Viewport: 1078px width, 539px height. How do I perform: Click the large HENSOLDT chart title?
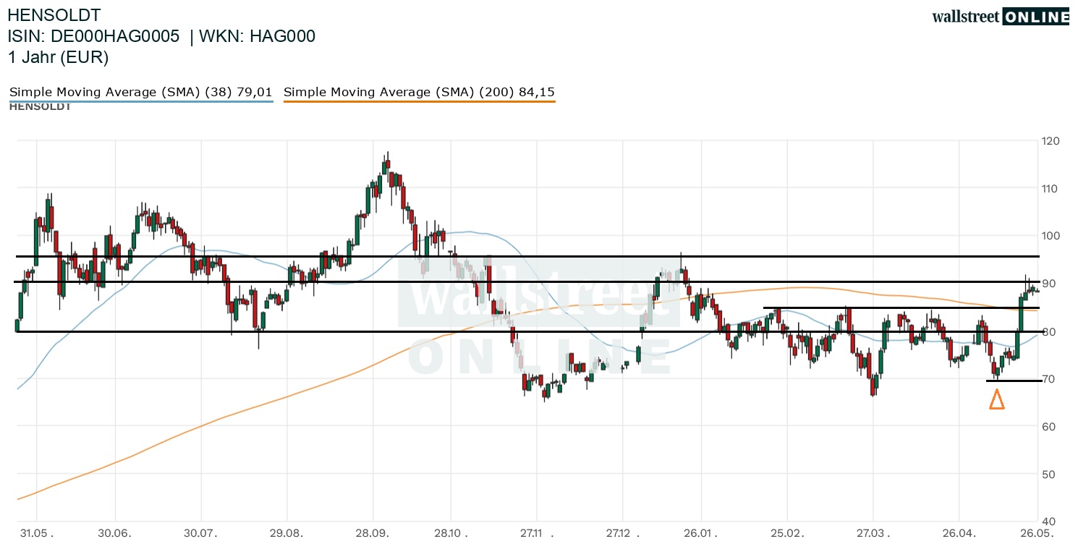(54, 15)
